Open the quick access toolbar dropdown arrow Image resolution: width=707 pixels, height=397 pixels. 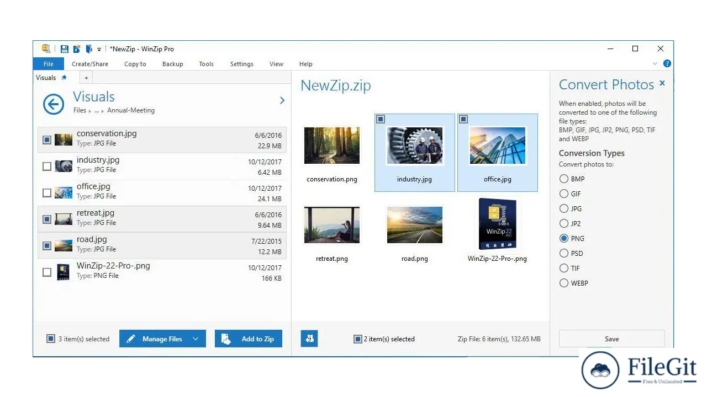pyautogui.click(x=99, y=49)
